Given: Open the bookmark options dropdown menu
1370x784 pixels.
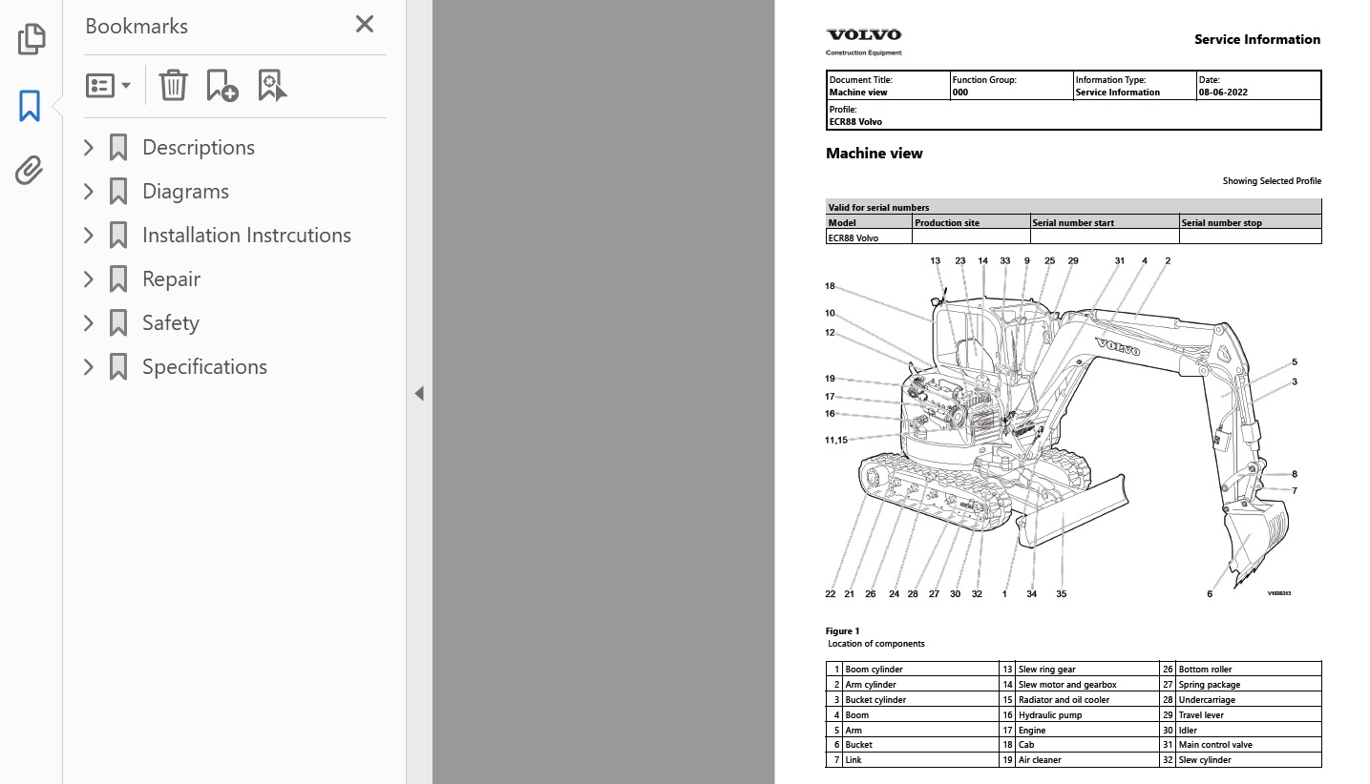Looking at the screenshot, I should 108,85.
